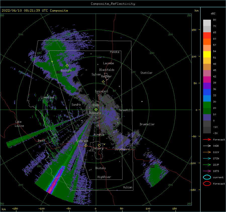Click the red forecast arrow in legend
226x212 pixels.
click(x=207, y=139)
